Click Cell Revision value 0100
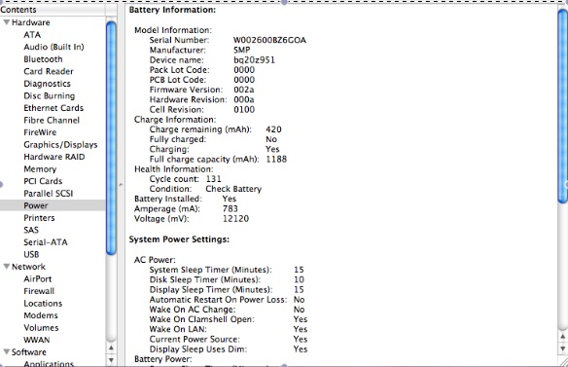The image size is (568, 367). 244,110
